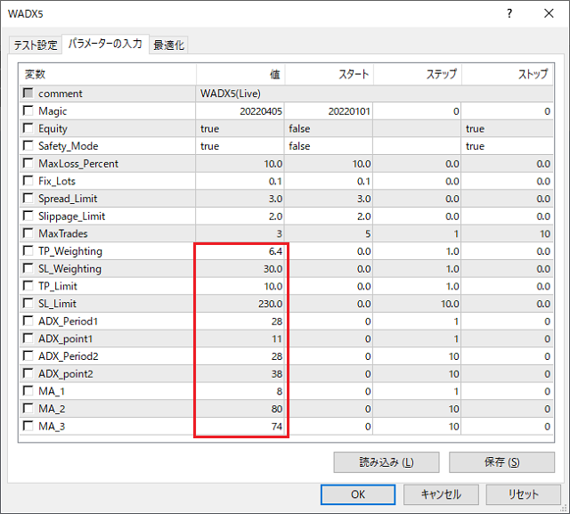This screenshot has height=514, width=570.
Task: Enable the MaxTrades checkbox
Action: 28,233
